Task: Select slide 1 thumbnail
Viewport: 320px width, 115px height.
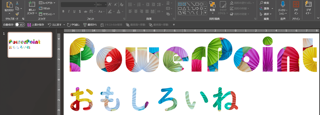Action: (30, 45)
